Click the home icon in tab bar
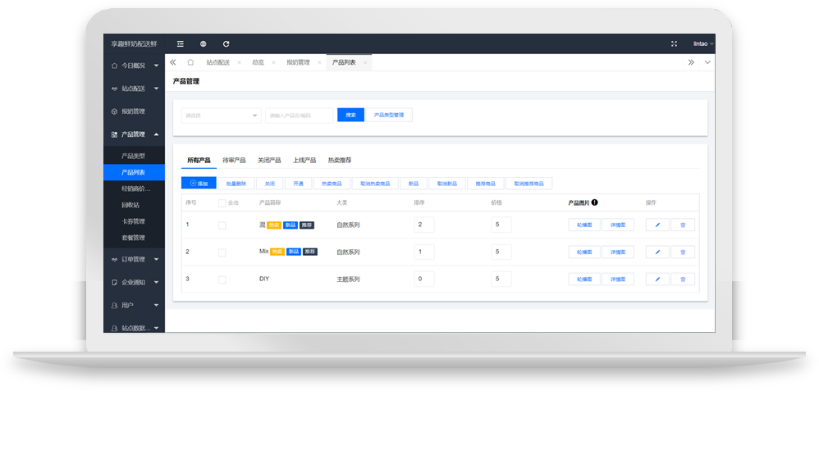Image resolution: width=819 pixels, height=450 pixels. point(190,62)
